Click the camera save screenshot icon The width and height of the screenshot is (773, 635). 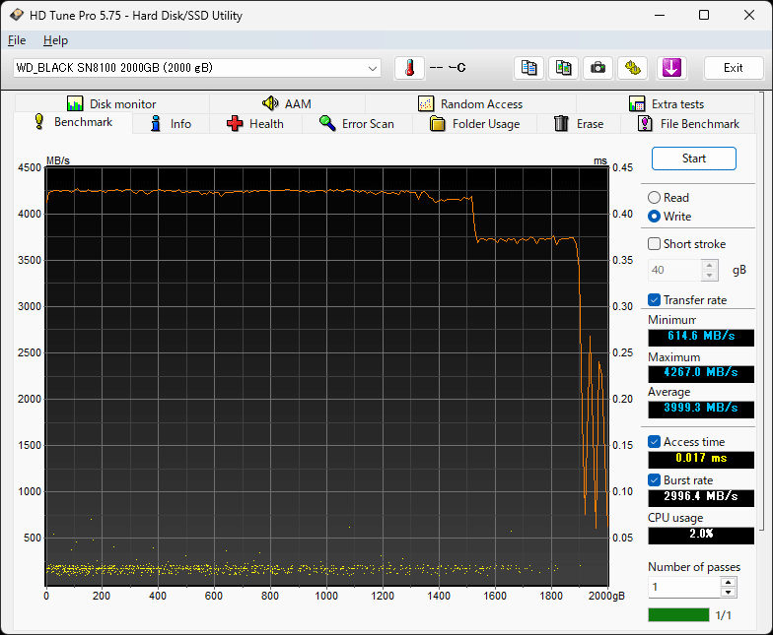point(597,68)
